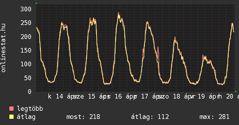This screenshot has height=125, width=239.
Task: Click the 50 y-axis label
Action: tap(27, 78)
